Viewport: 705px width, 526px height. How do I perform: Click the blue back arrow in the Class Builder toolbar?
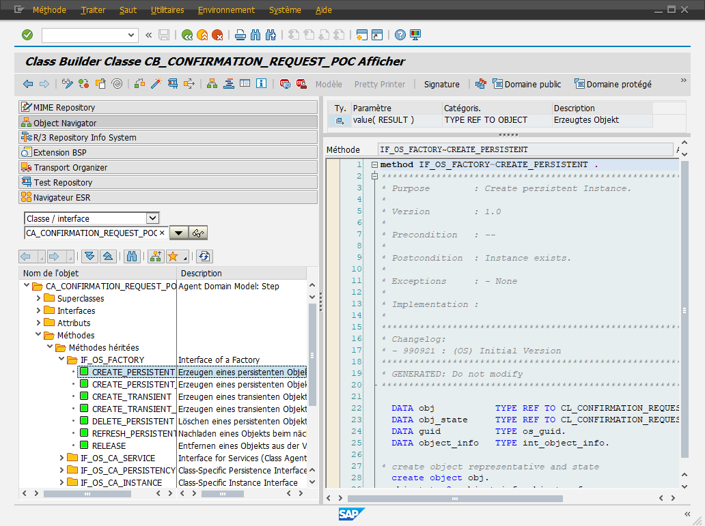tap(28, 83)
